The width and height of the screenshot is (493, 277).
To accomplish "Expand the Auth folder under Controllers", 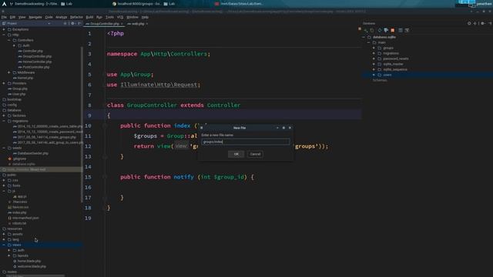I will click(14, 45).
